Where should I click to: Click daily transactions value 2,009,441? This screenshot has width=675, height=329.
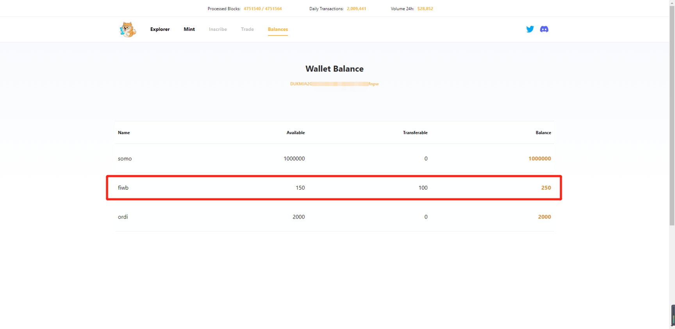click(356, 9)
